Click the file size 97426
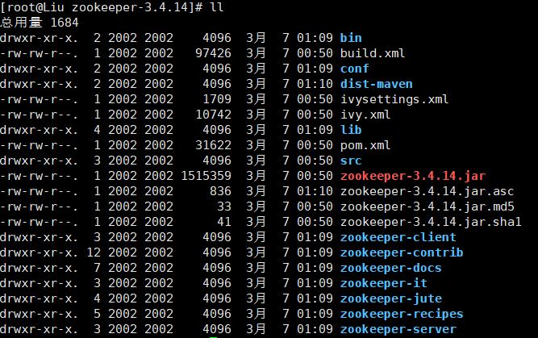This screenshot has height=338, width=538. pyautogui.click(x=214, y=53)
